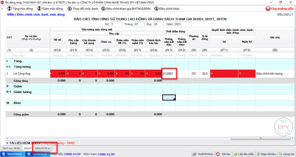Viewport: 296px width, 157px height.
Task: Click the Tìm kiếm filter under Ngày ký
Action: point(247,55)
